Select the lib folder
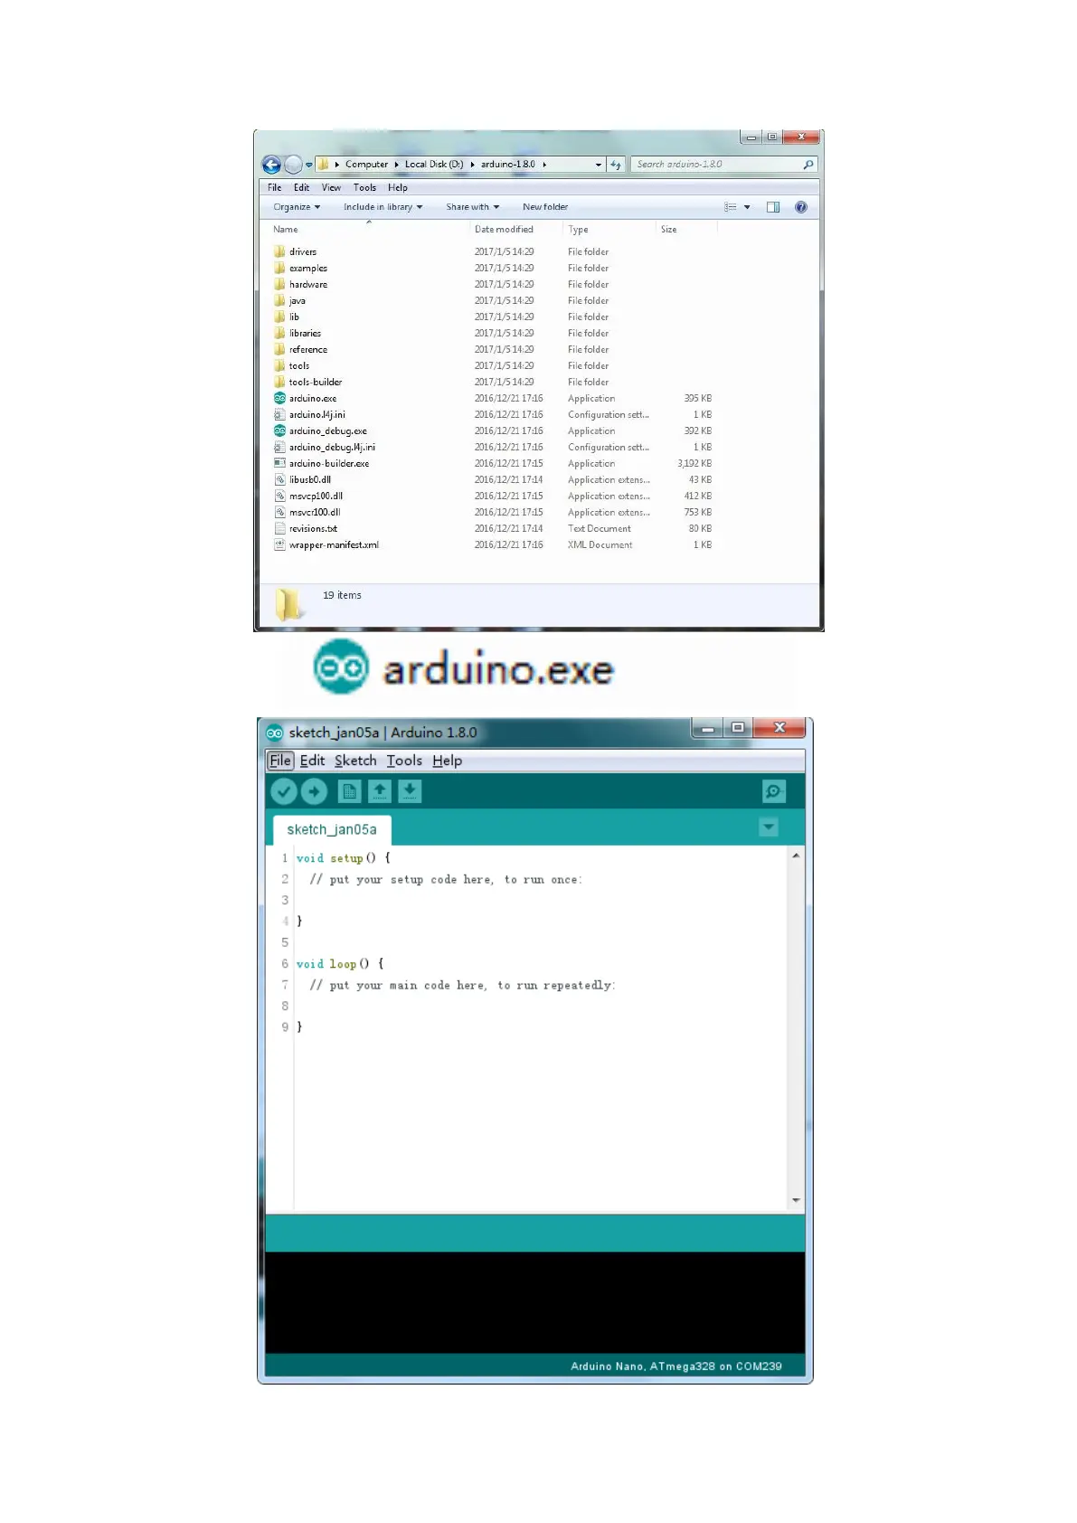 coord(294,317)
